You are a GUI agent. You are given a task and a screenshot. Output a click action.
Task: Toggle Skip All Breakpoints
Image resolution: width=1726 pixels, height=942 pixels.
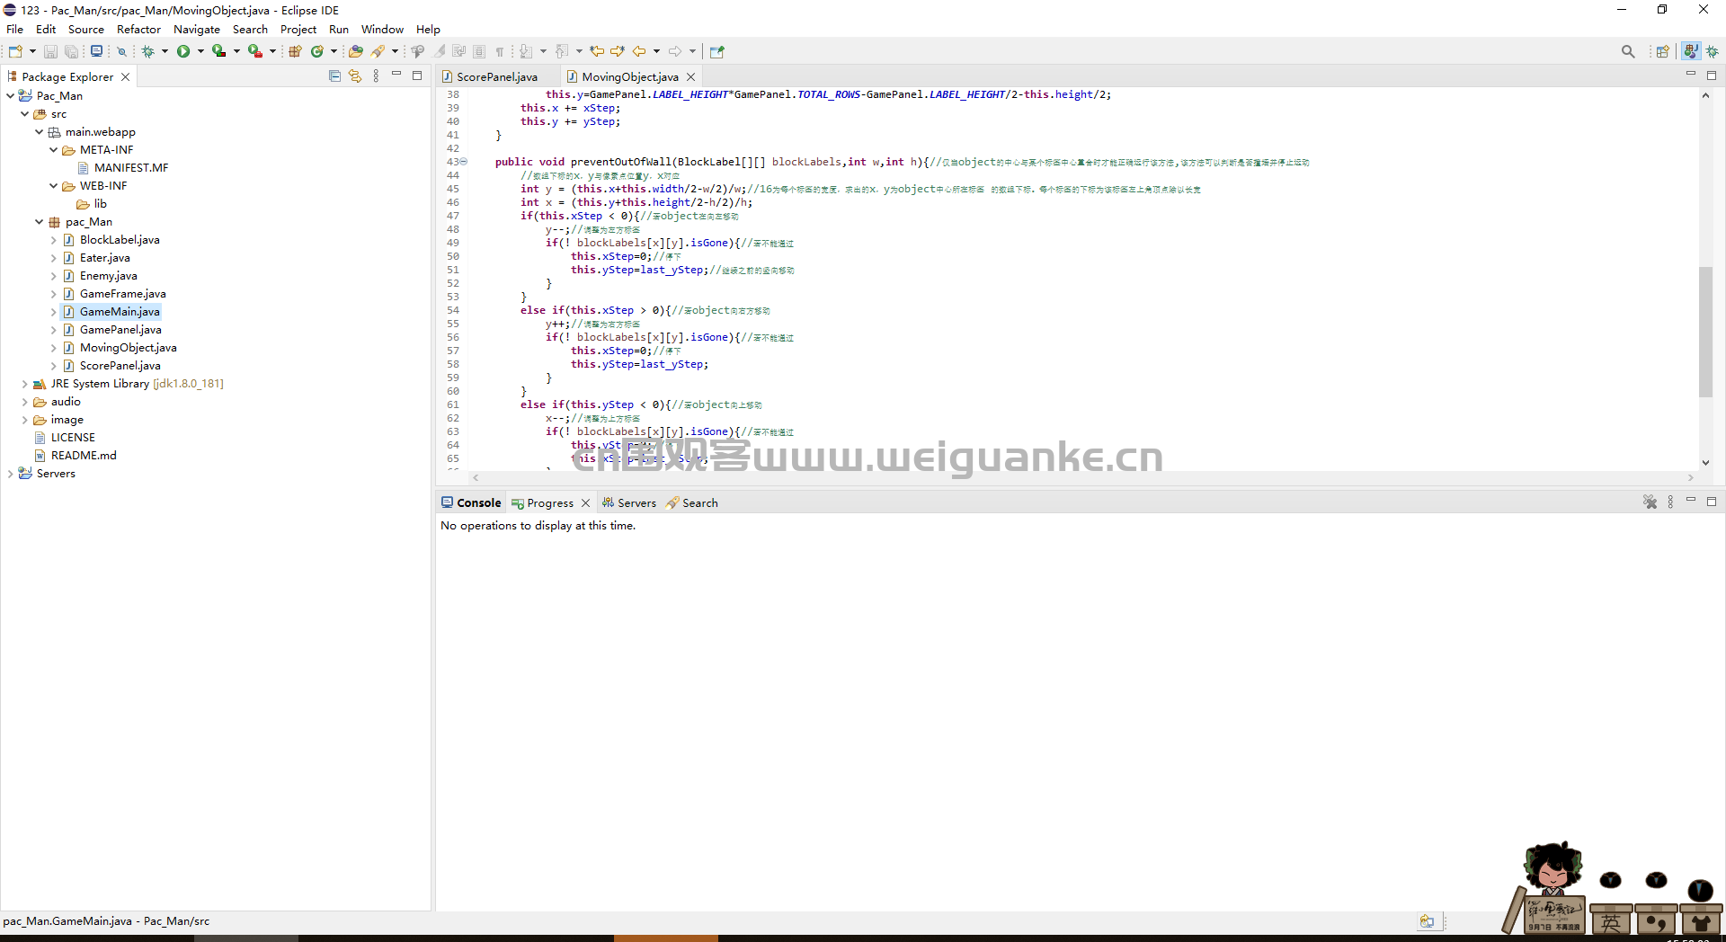pos(121,51)
